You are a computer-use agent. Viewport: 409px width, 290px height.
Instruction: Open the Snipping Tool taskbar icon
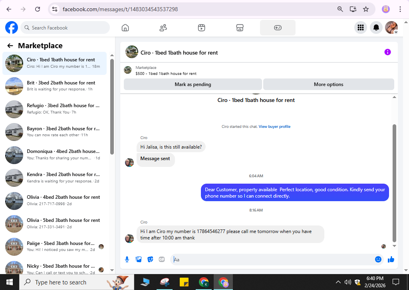pyautogui.click(x=165, y=282)
